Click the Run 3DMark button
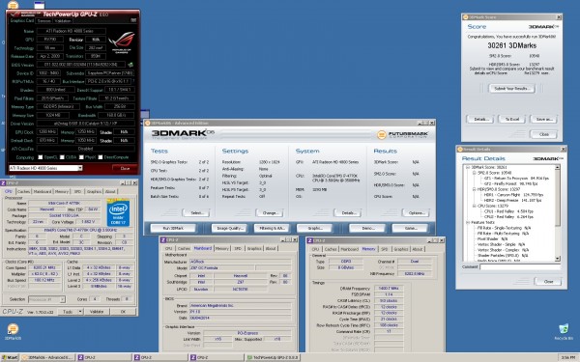The image size is (580, 362). click(x=173, y=228)
